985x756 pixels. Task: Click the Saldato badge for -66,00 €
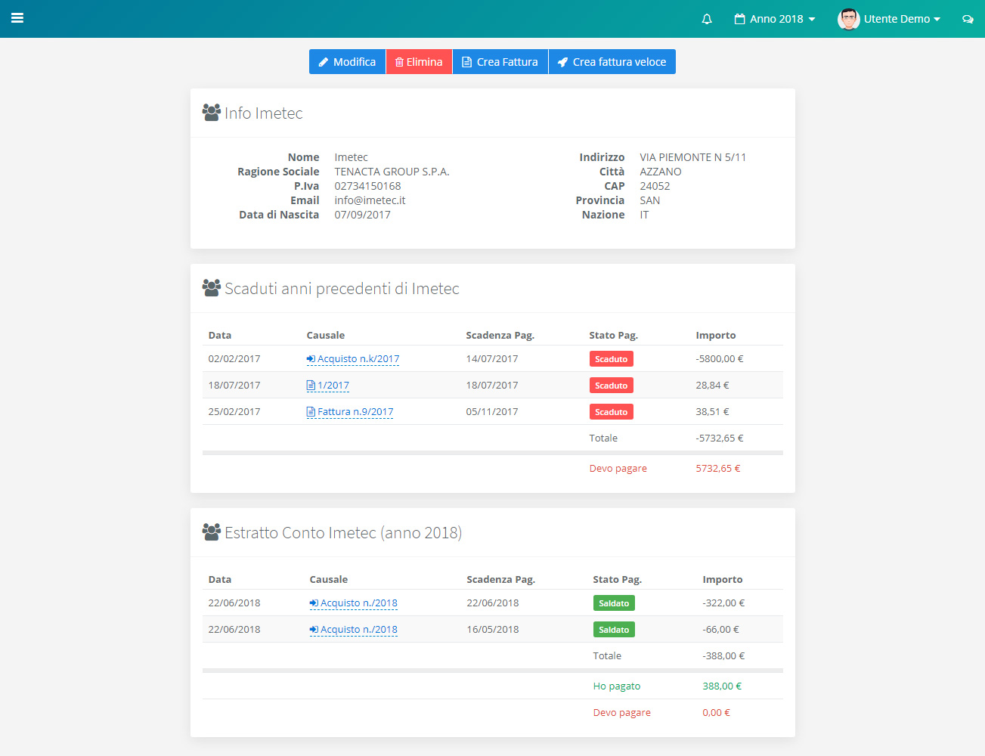[x=614, y=630]
